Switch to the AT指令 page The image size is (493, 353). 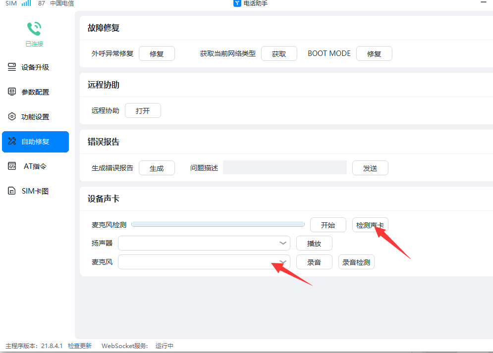[35, 166]
